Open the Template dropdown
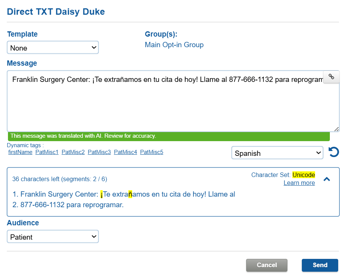The image size is (345, 277). pos(53,48)
